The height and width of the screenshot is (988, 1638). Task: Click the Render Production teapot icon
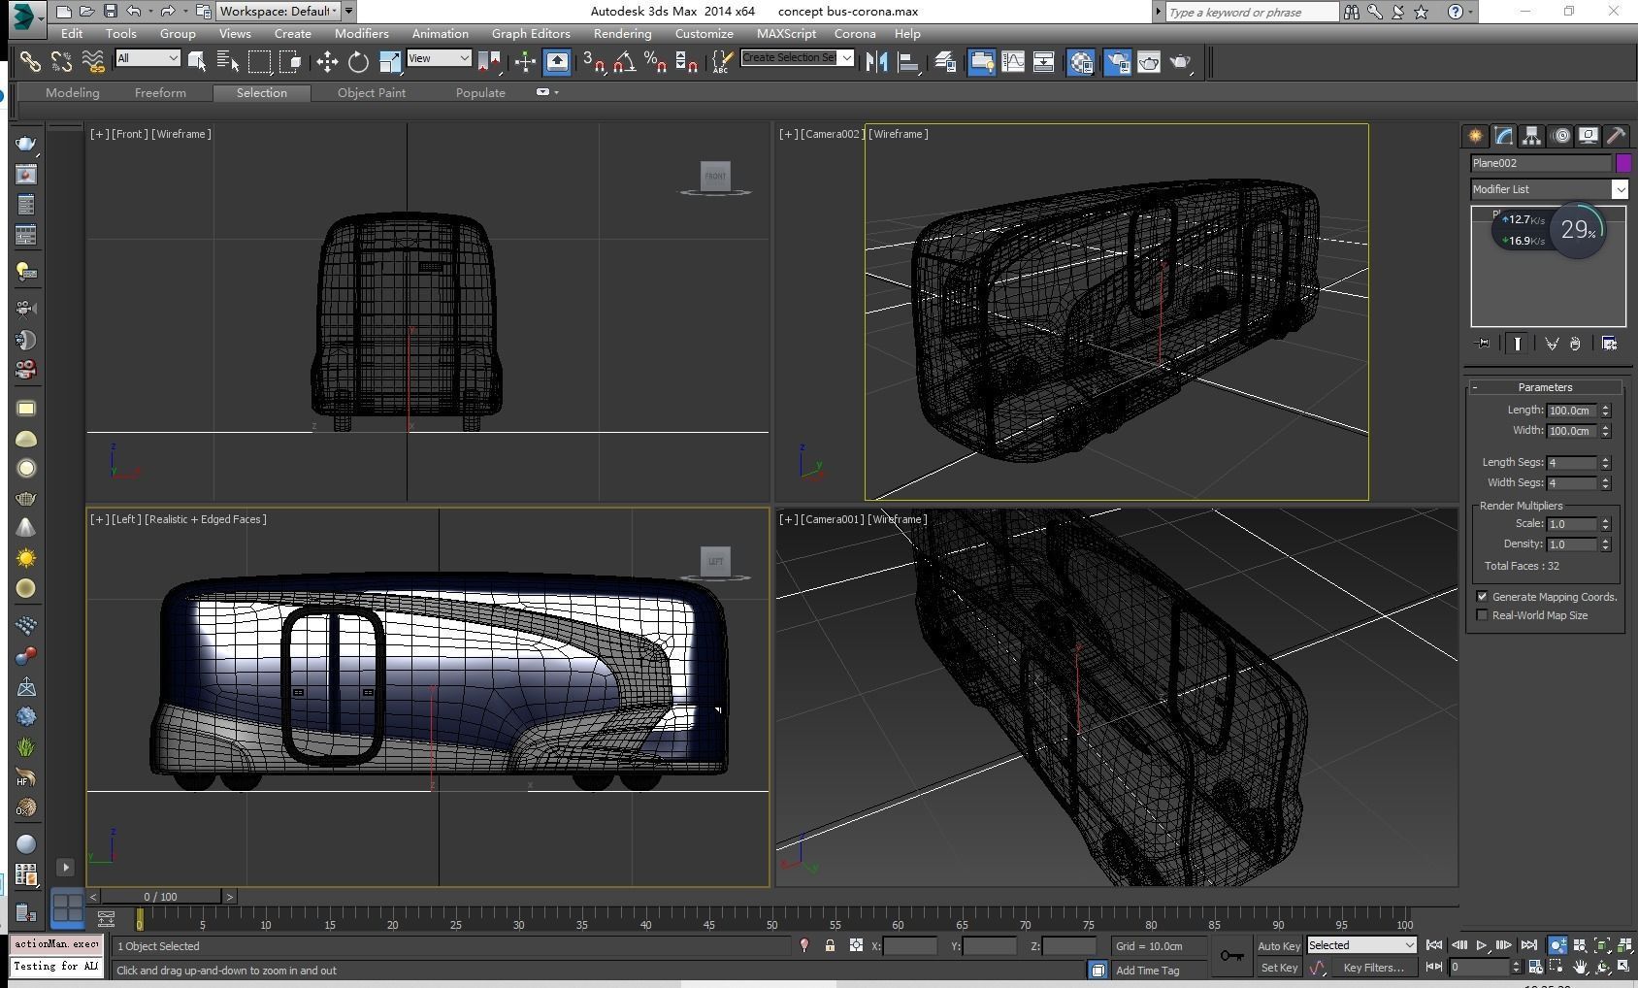coord(1180,61)
